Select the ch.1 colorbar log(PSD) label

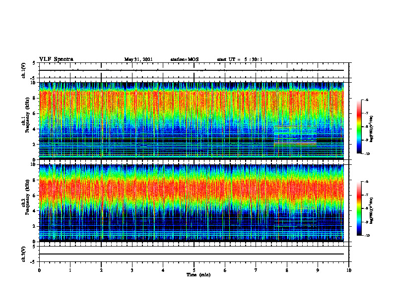[x=372, y=129]
